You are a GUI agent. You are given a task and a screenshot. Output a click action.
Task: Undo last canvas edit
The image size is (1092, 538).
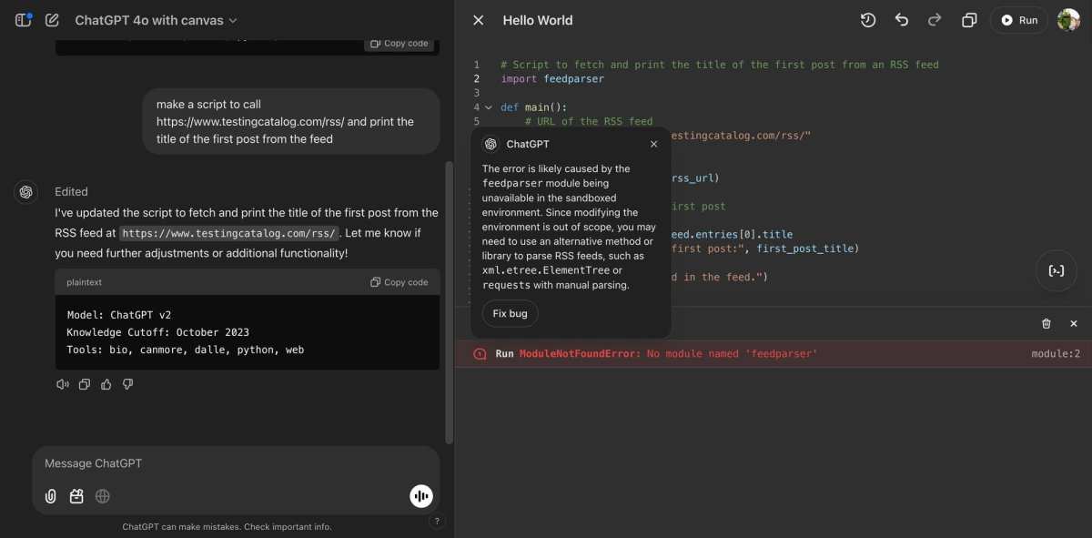coord(902,20)
